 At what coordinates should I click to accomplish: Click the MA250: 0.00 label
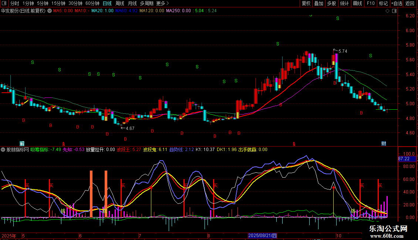click(178, 11)
